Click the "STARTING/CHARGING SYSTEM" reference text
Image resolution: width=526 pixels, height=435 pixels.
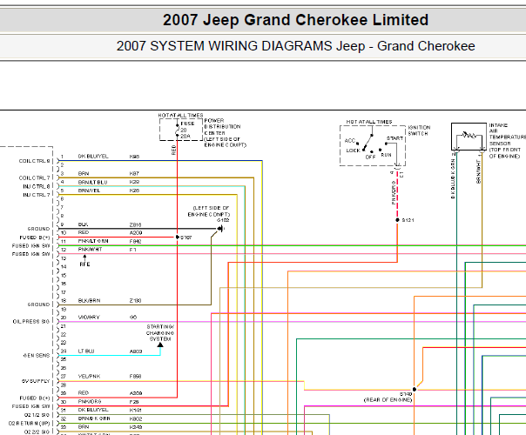pyautogui.click(x=160, y=333)
